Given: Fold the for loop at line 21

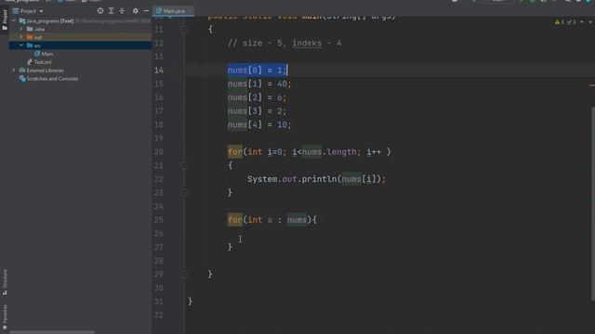Looking at the screenshot, I should (184, 165).
